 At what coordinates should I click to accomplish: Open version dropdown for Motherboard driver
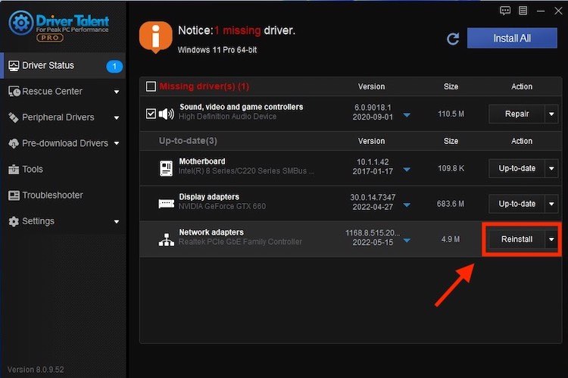pos(407,170)
